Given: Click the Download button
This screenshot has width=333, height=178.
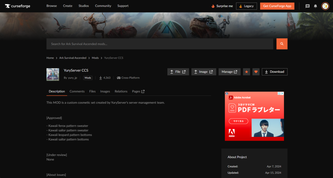Looking at the screenshot, I should point(275,72).
